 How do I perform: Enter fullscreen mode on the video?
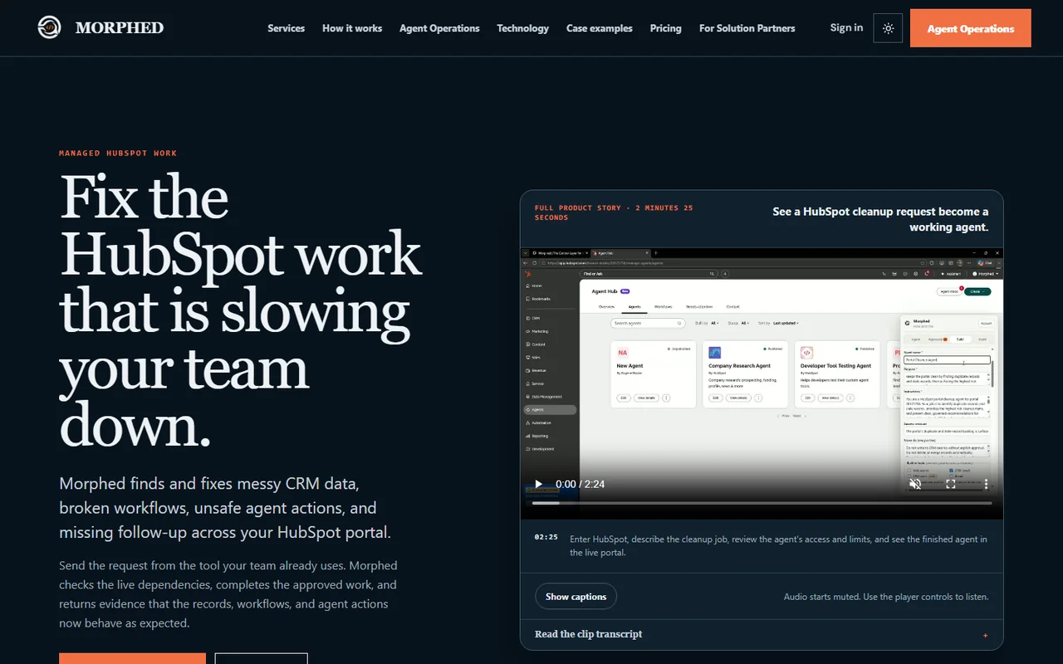coord(951,484)
